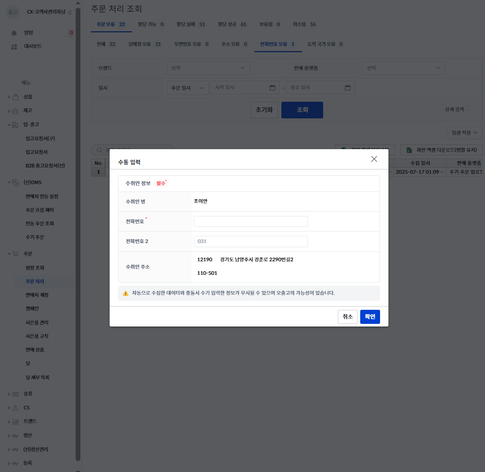
Task: Switch to 할당 실패 tab
Action: pyautogui.click(x=191, y=25)
